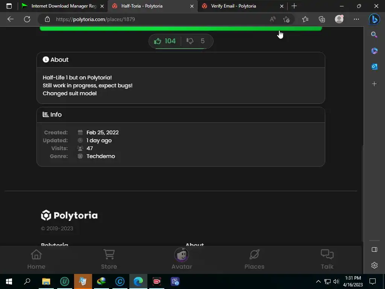Click the Edge sidebar search icon
Screen dimensions: 385x289
[374, 35]
